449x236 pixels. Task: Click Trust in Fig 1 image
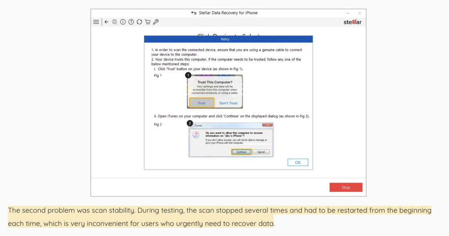click(201, 103)
